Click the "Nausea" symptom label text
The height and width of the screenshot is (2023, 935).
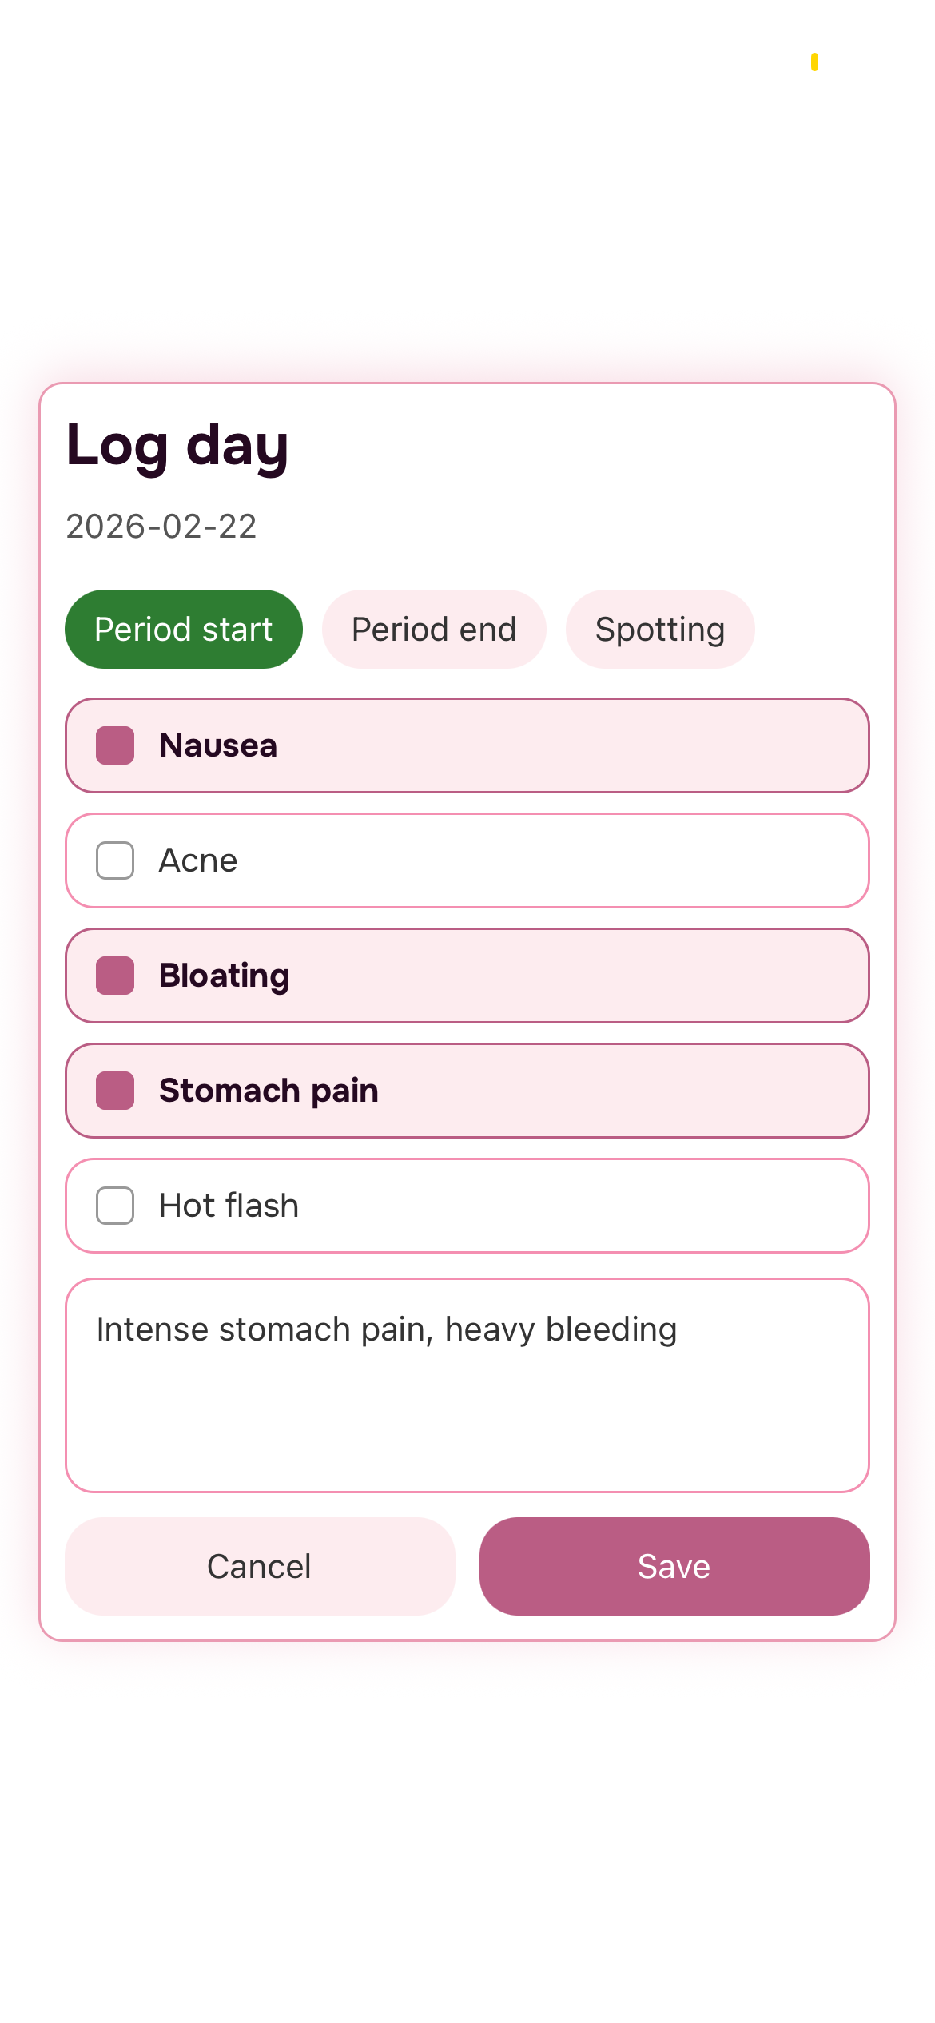point(218,745)
